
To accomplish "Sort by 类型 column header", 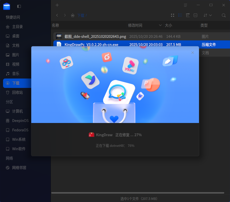I will (204, 25).
